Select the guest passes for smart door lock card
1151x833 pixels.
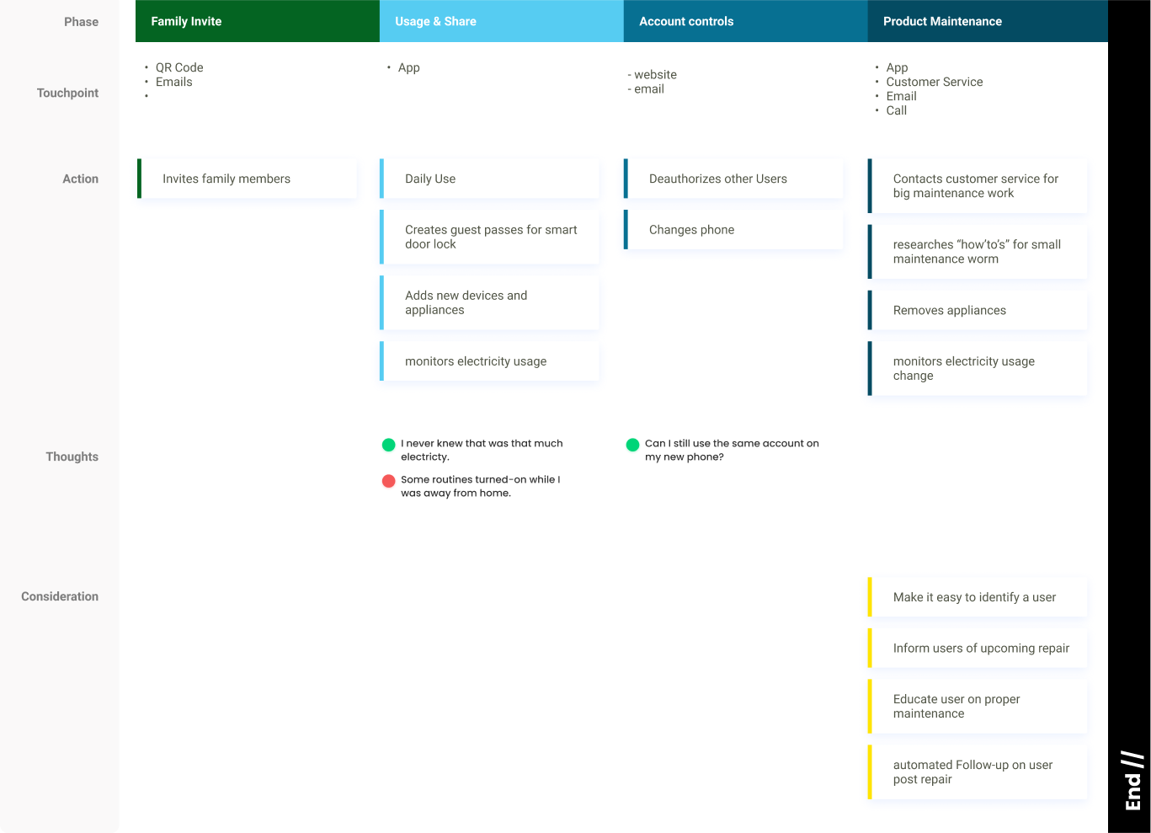pos(489,237)
